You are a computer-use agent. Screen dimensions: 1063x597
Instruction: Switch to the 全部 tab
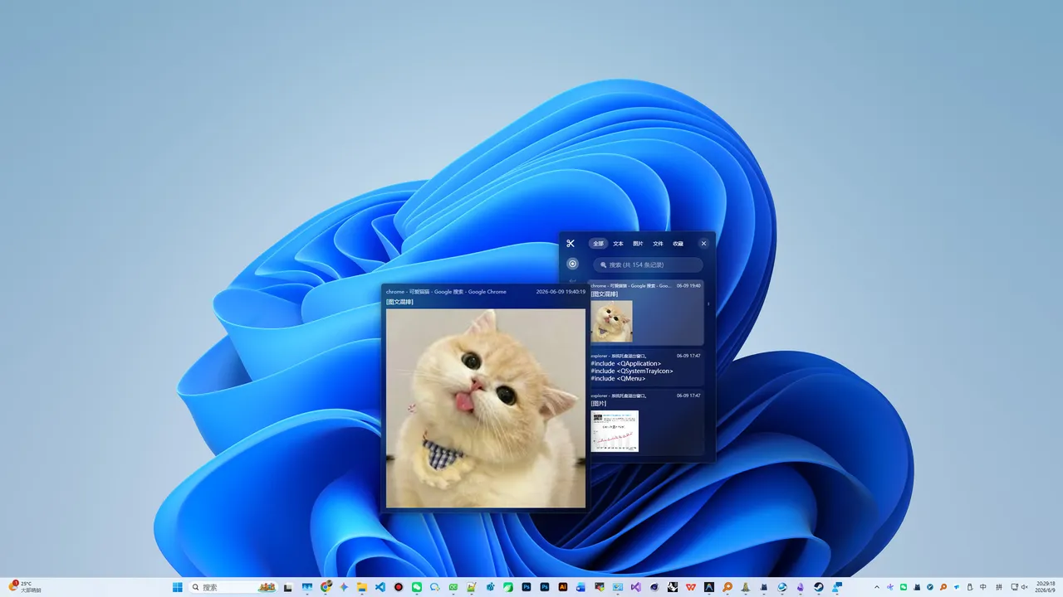pos(599,244)
